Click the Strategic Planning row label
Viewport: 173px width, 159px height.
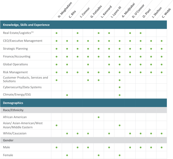pyautogui.click(x=15, y=49)
